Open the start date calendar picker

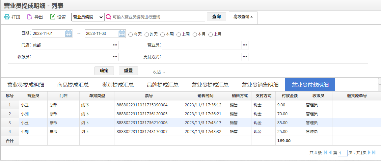(68, 34)
